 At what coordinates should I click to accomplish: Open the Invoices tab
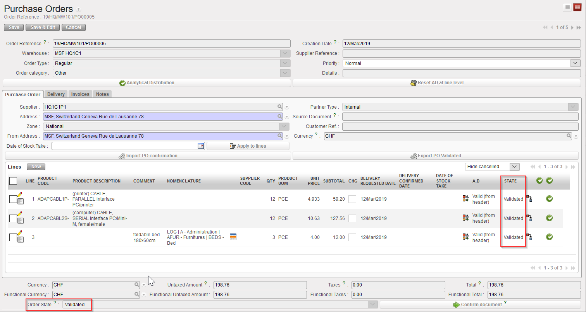coord(80,94)
